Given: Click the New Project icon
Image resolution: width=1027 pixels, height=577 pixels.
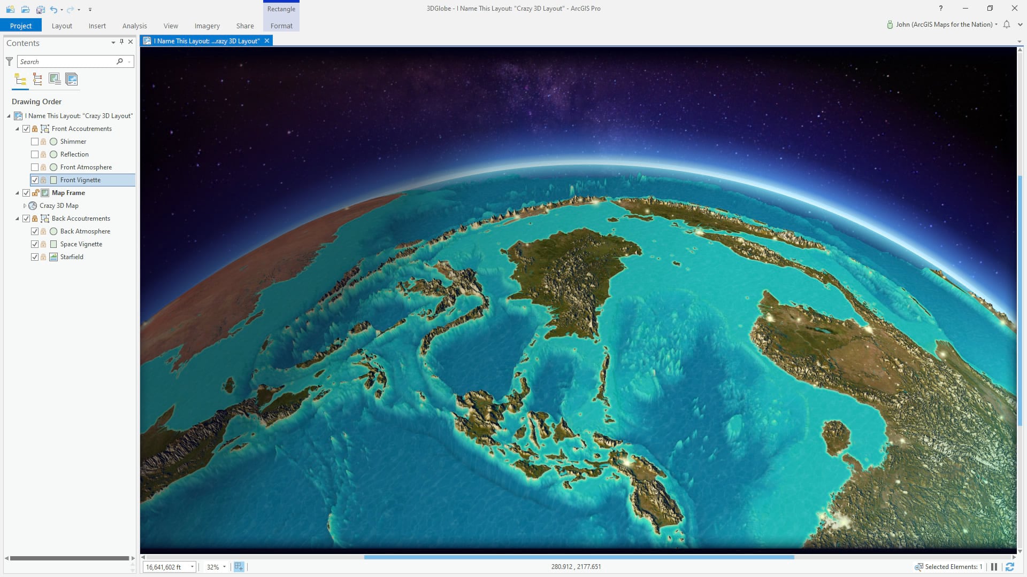Looking at the screenshot, I should (10, 9).
